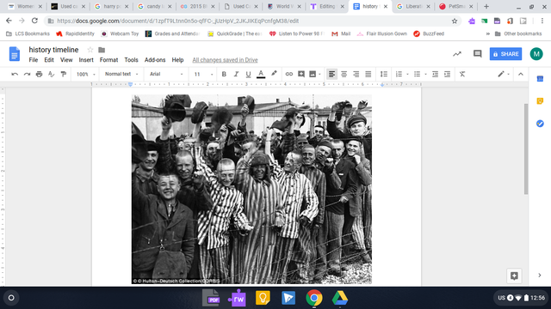Open the Format menu
Image resolution: width=551 pixels, height=309 pixels.
[x=109, y=60]
